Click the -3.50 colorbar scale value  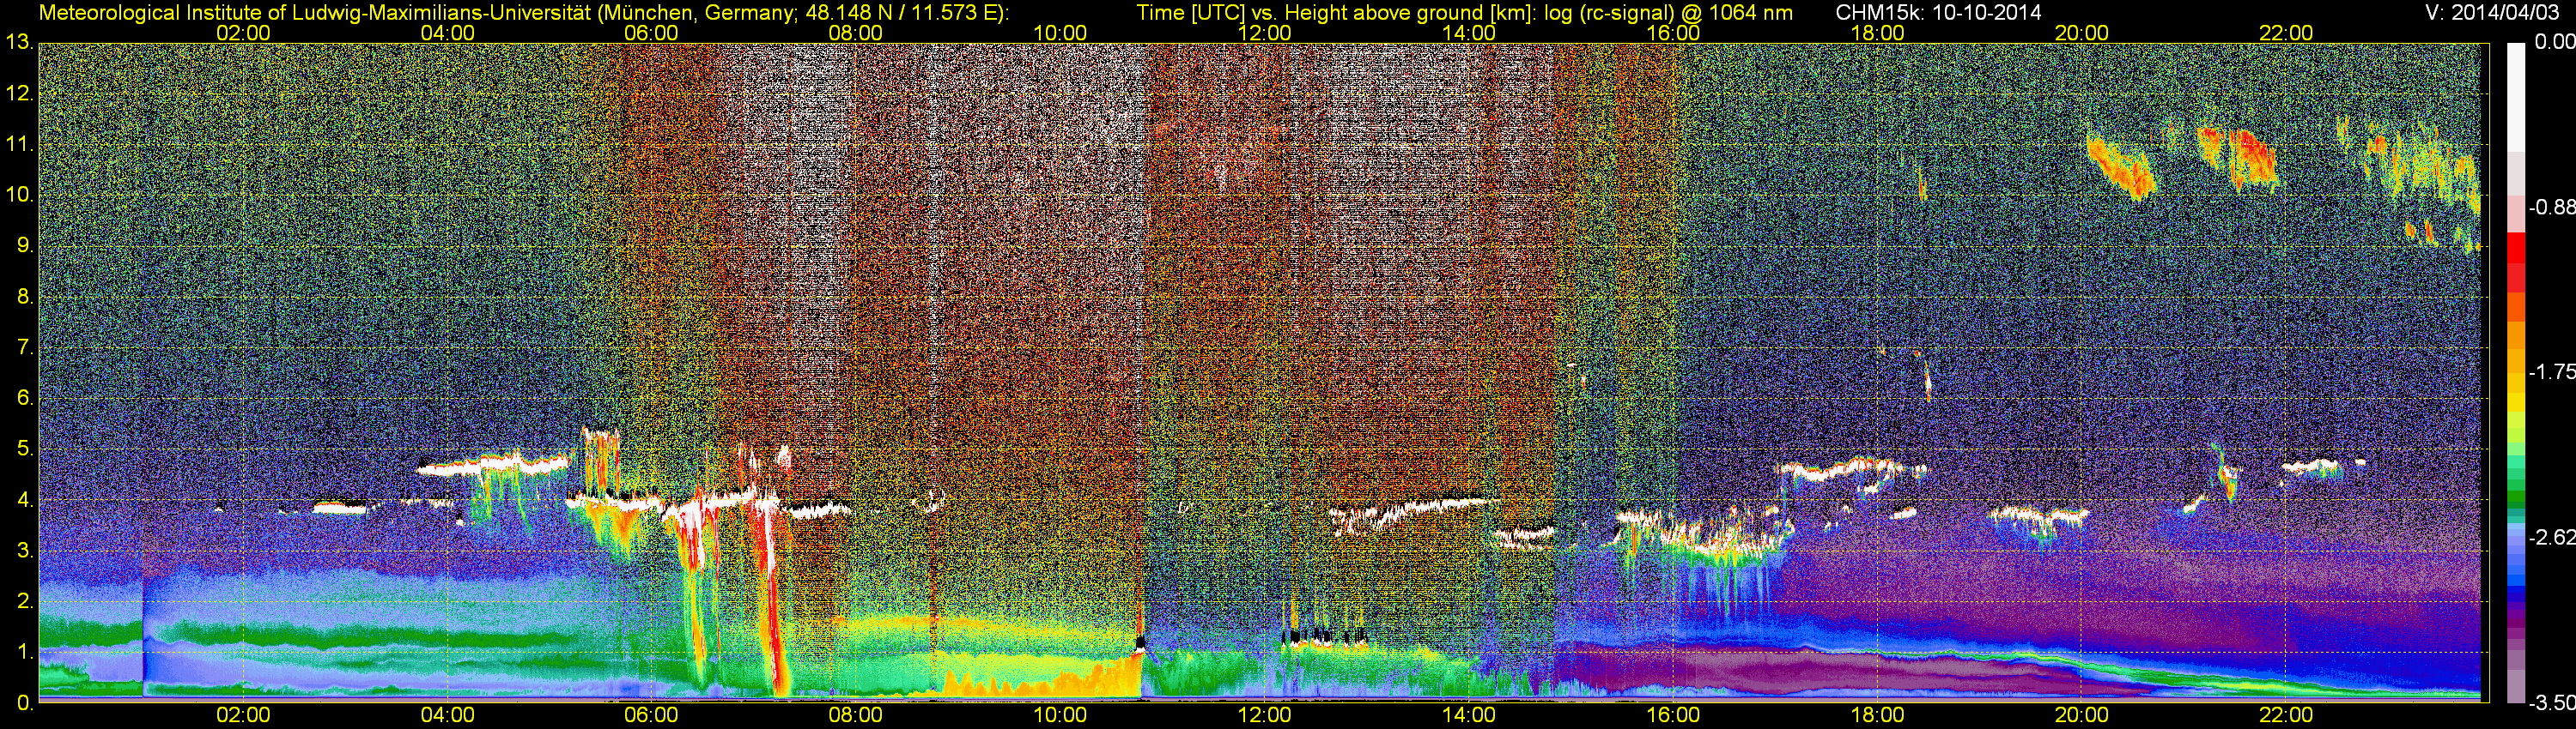click(x=2552, y=703)
